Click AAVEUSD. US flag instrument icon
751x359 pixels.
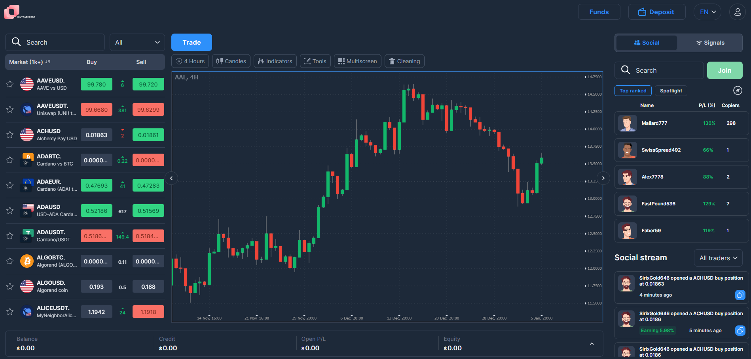click(27, 84)
